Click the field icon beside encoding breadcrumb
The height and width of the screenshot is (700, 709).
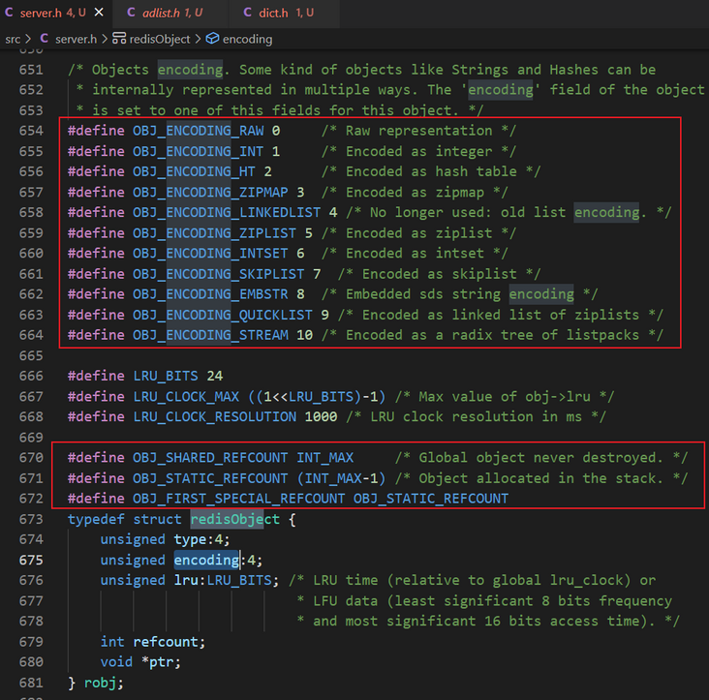coord(212,39)
